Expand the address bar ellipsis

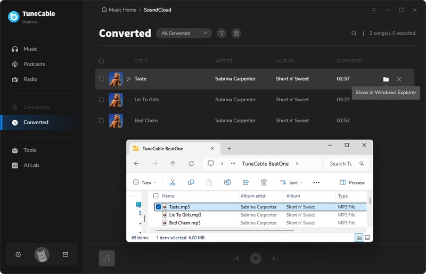(233, 164)
